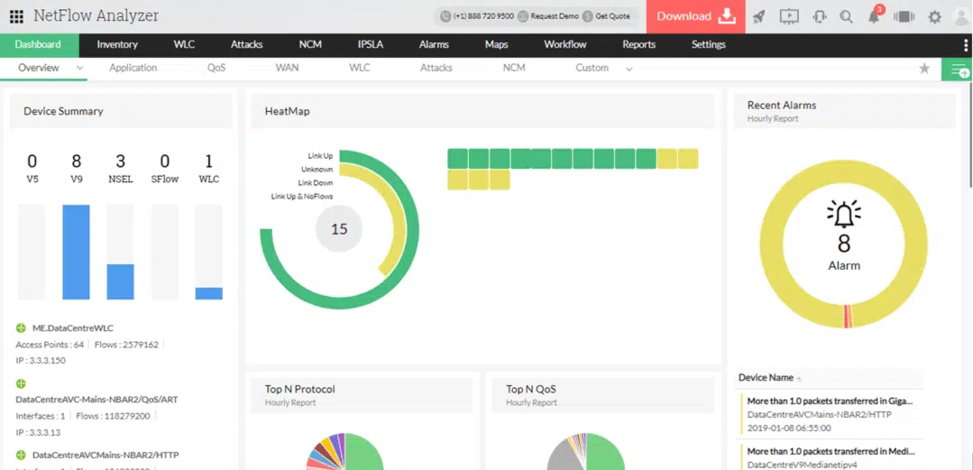Open the apps grid launcher icon
The width and height of the screenshot is (973, 470).
point(16,16)
